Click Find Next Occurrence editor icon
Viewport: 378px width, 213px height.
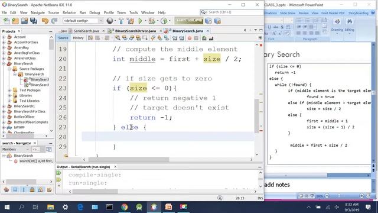coord(131,38)
